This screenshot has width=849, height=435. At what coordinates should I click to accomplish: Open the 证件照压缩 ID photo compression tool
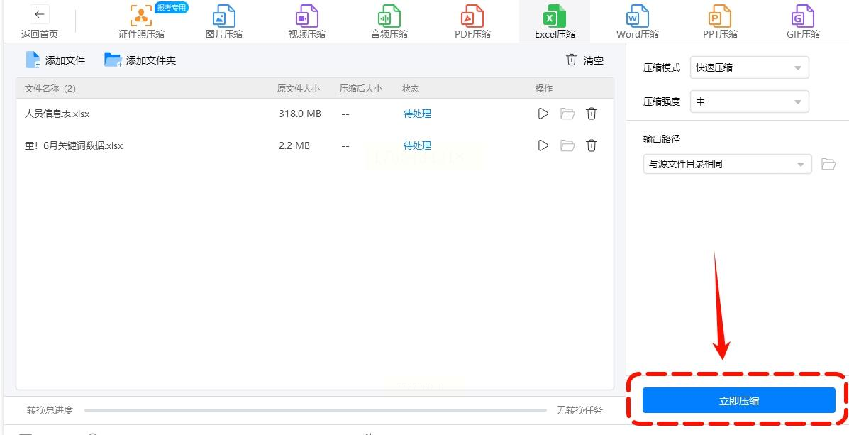(x=141, y=22)
